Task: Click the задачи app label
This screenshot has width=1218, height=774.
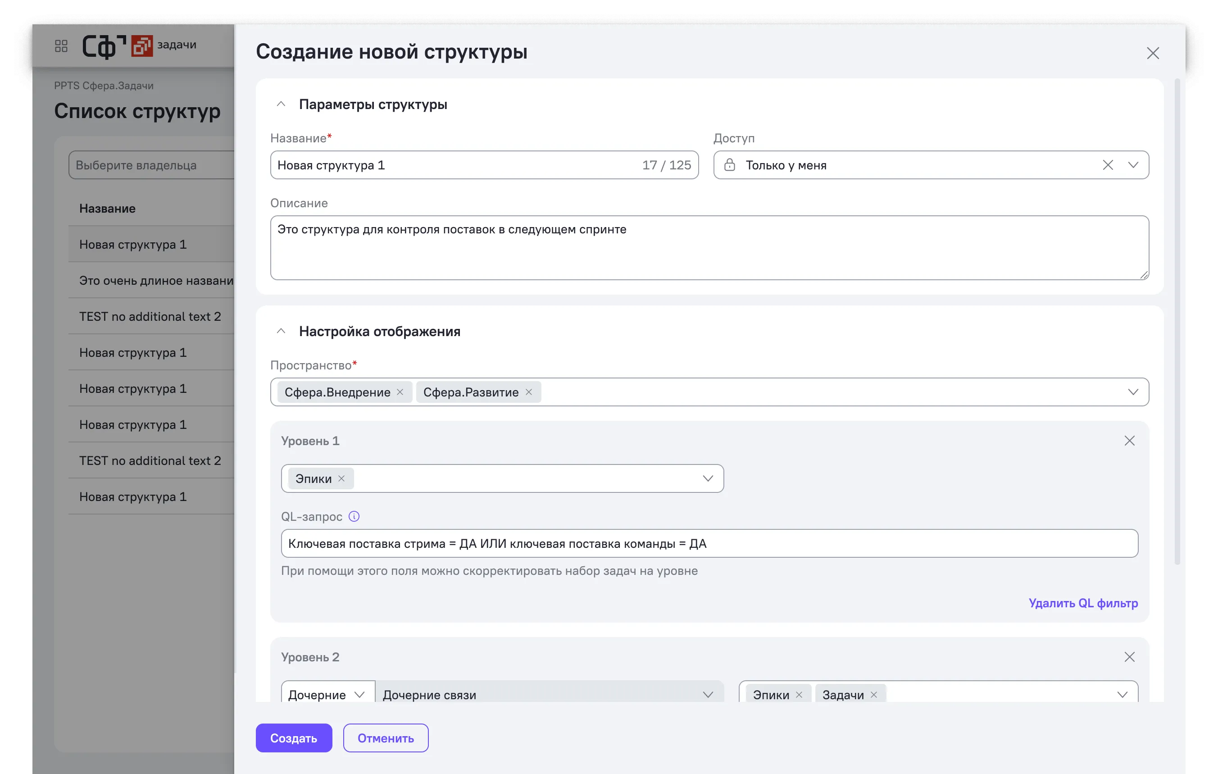Action: point(177,45)
